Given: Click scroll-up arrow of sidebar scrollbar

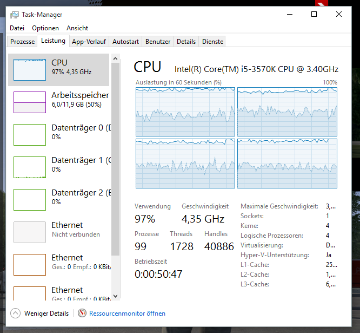Looking at the screenshot, I should [x=116, y=58].
